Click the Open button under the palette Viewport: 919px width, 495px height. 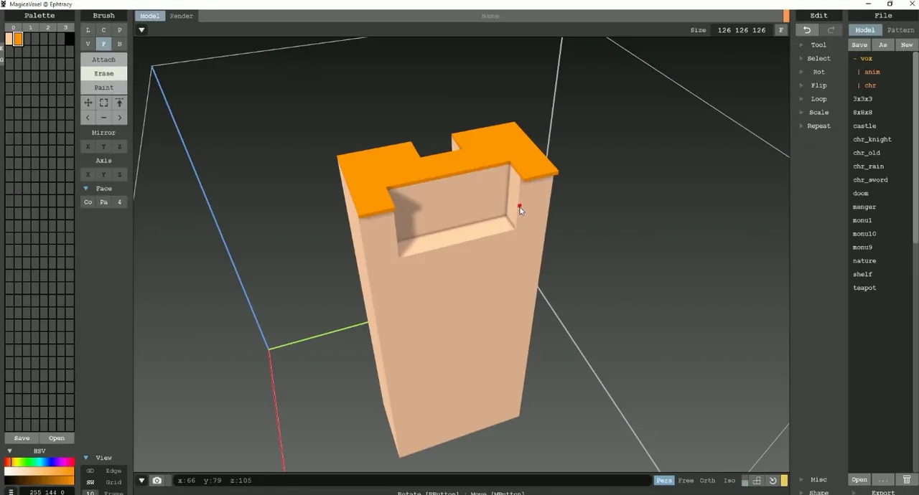(x=57, y=438)
